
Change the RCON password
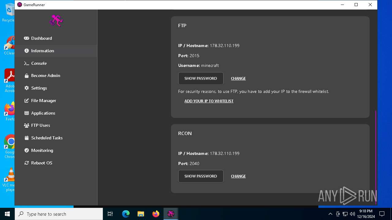pyautogui.click(x=238, y=176)
